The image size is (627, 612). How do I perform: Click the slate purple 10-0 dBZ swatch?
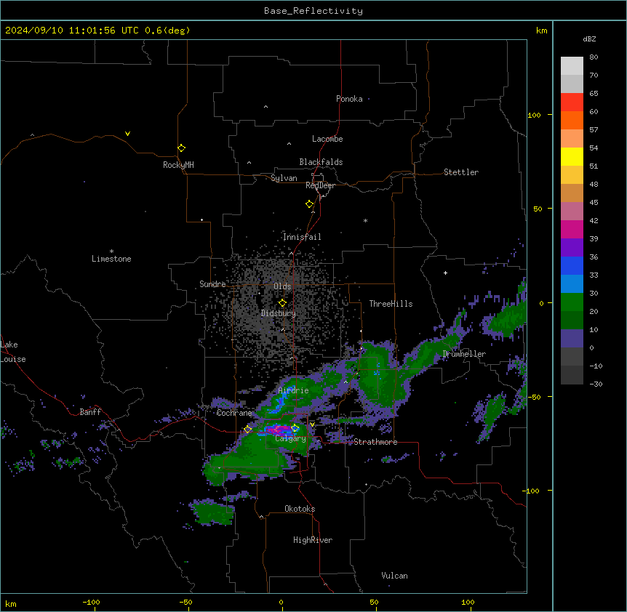(572, 339)
